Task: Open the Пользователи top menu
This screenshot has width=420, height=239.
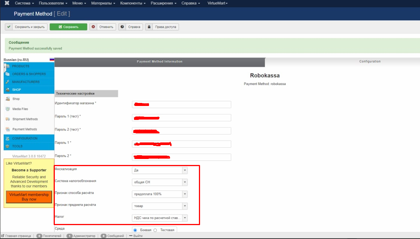Action: 53,3
